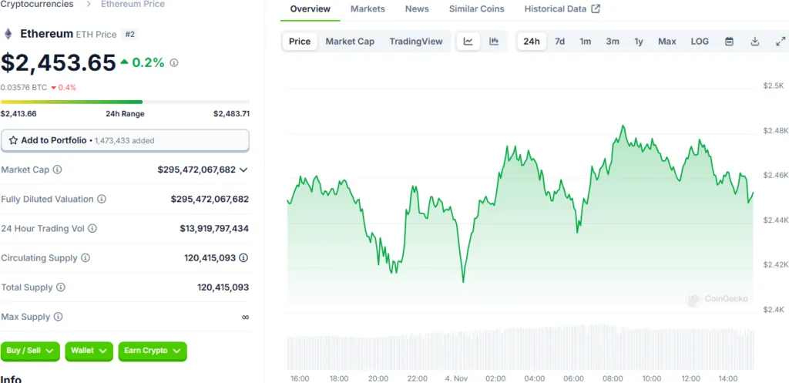
Task: Click info icon next to Max Supply
Action: coord(59,317)
